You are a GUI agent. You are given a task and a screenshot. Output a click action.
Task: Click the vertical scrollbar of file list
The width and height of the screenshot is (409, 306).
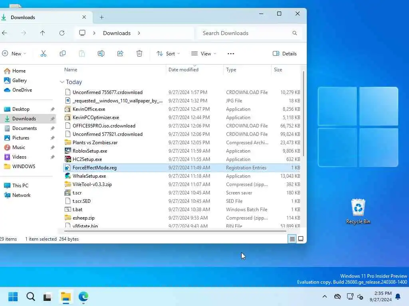point(304,114)
